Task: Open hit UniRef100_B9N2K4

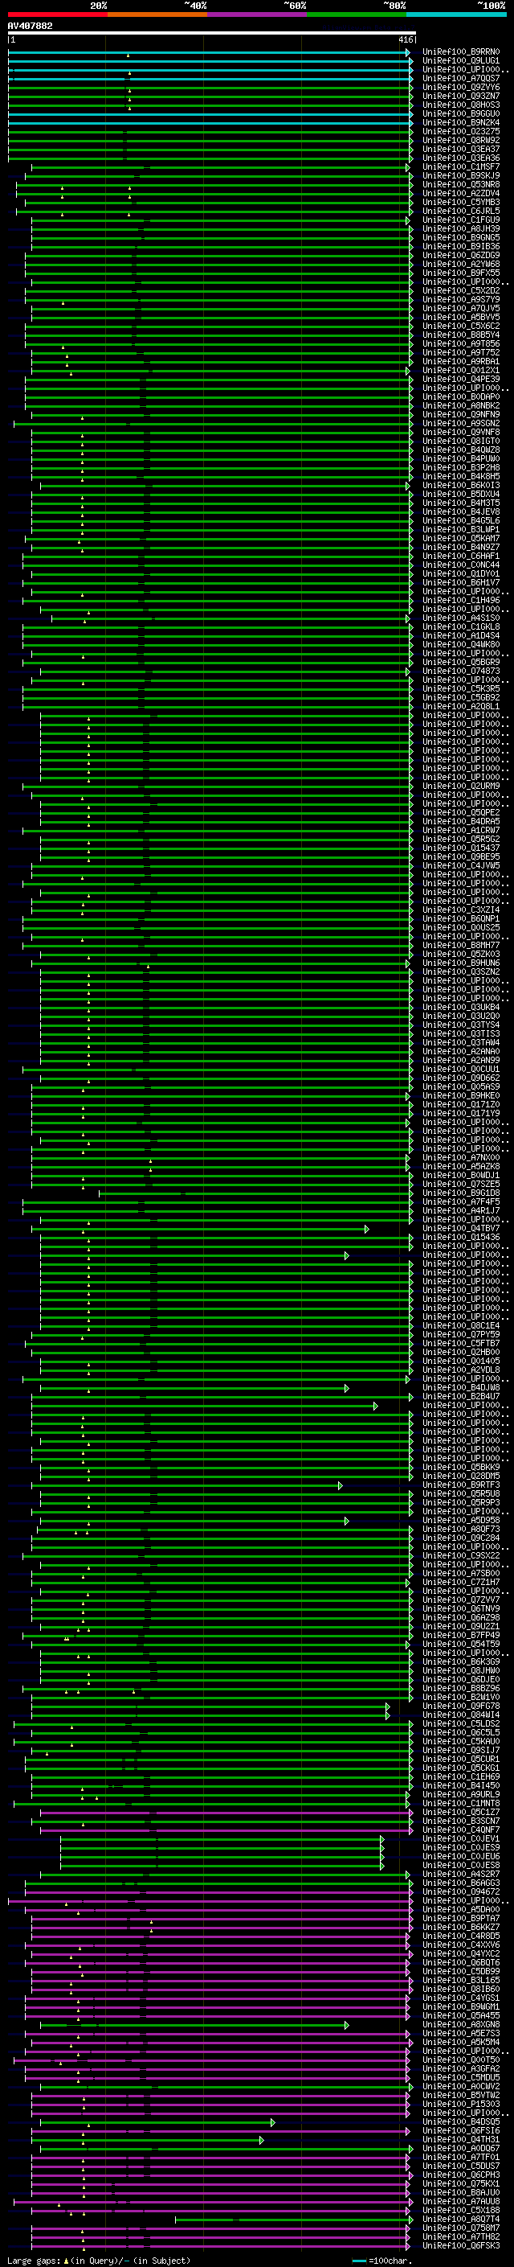Action: coord(461,122)
